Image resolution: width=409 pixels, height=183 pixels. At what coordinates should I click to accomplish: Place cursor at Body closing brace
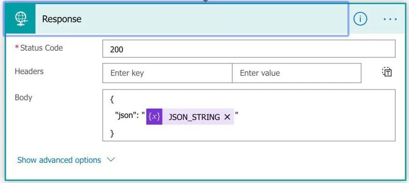coord(112,134)
